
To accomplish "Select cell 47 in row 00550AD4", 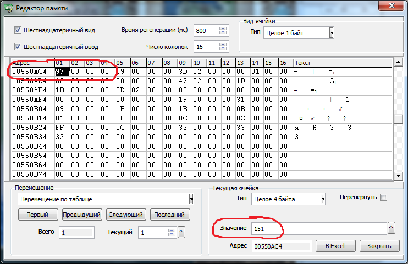I will click(x=185, y=81).
